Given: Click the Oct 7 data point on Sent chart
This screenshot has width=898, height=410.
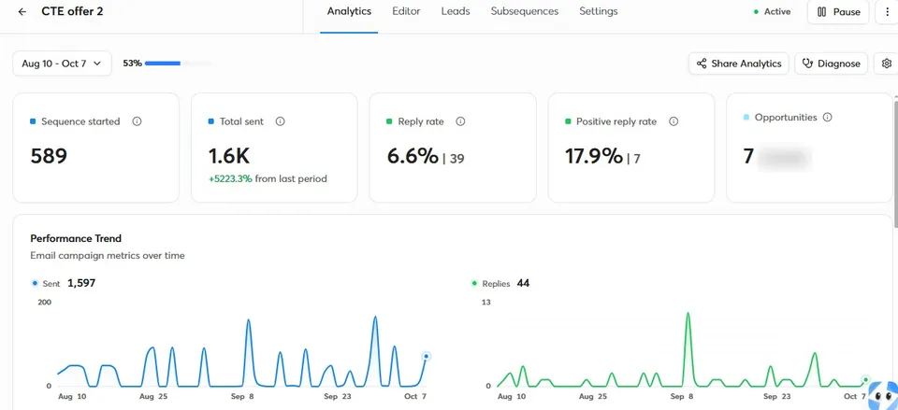Looking at the screenshot, I should [427, 356].
